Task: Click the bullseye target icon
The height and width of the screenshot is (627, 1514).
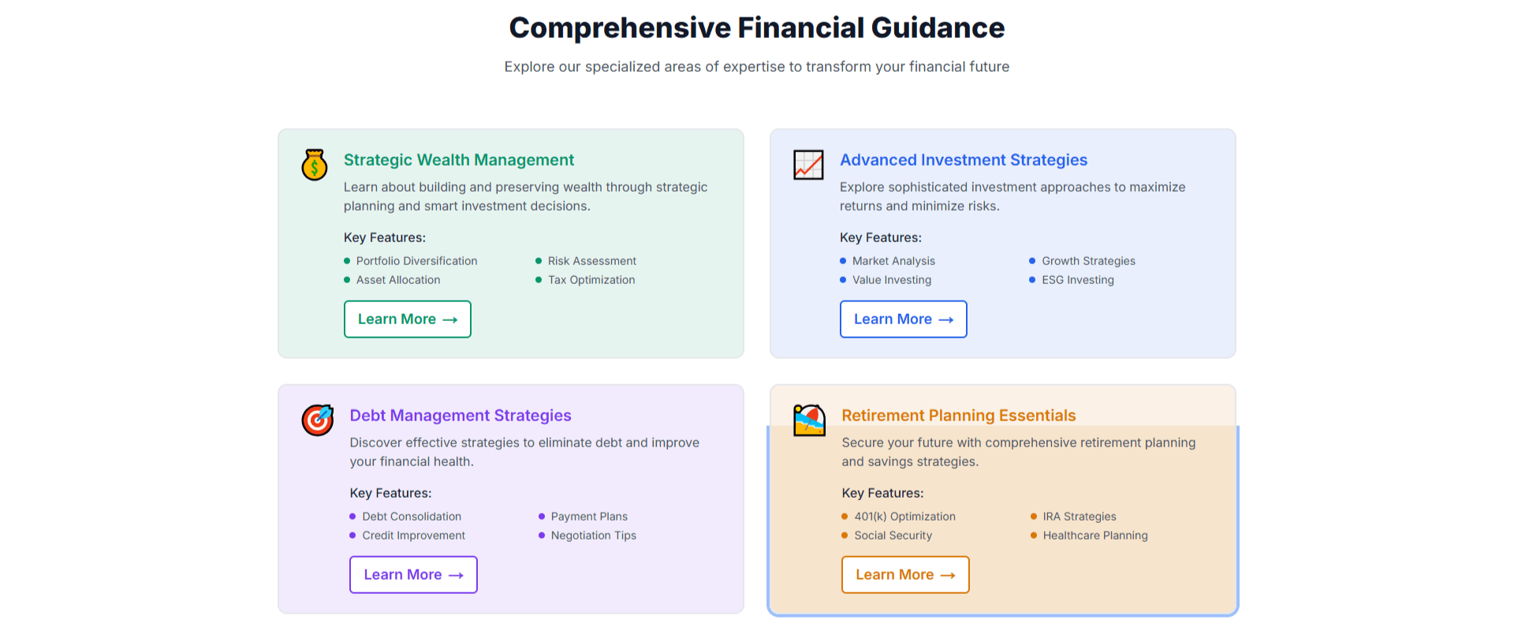Action: 318,420
